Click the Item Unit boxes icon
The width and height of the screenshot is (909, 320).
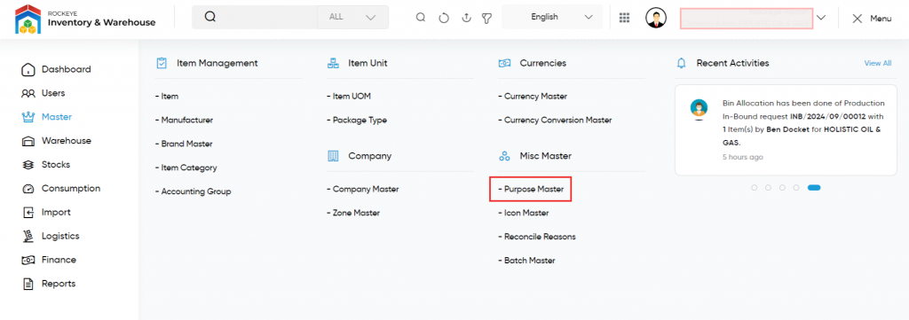tap(333, 63)
